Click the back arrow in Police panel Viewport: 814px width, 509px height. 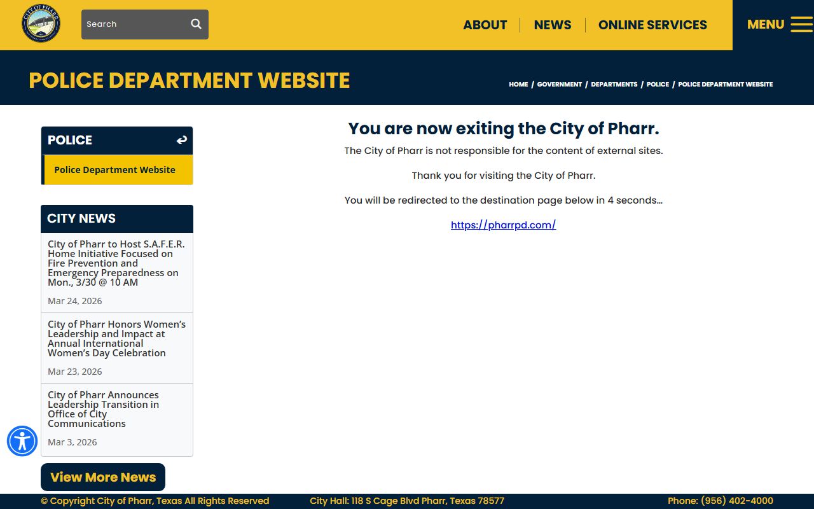182,140
